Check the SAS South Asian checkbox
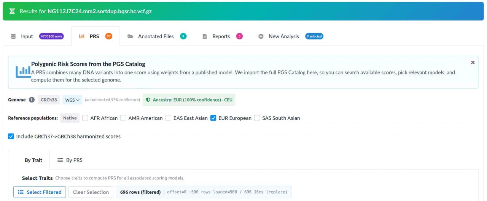The height and width of the screenshot is (201, 487). tap(257, 118)
